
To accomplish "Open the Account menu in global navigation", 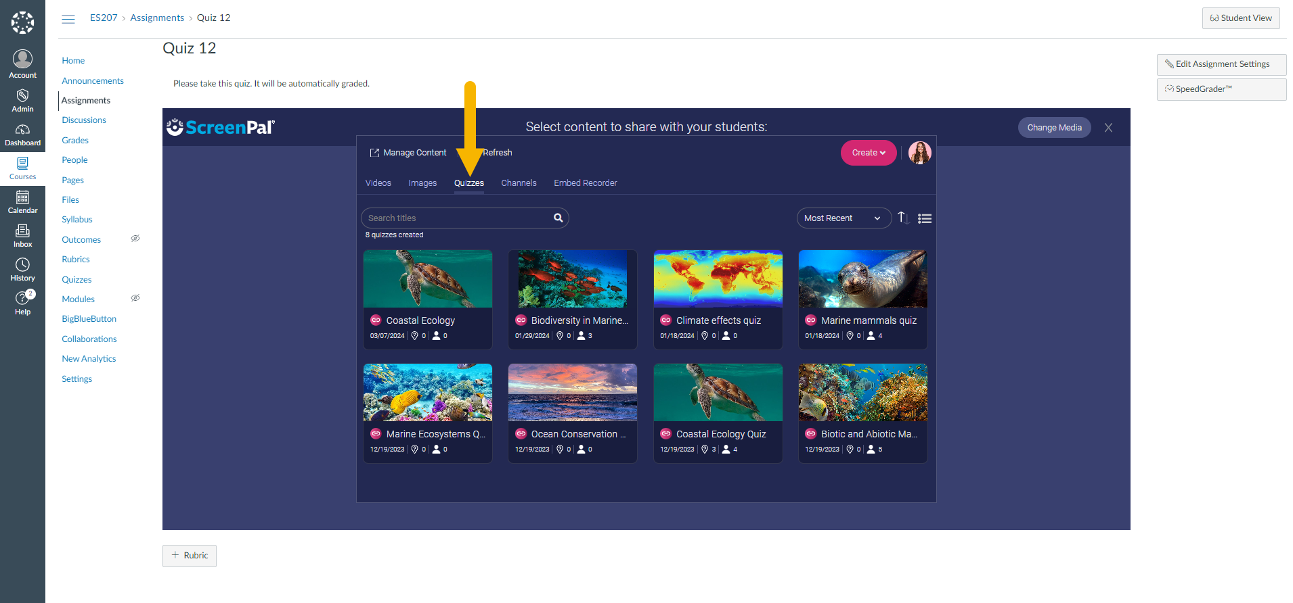I will coord(22,65).
